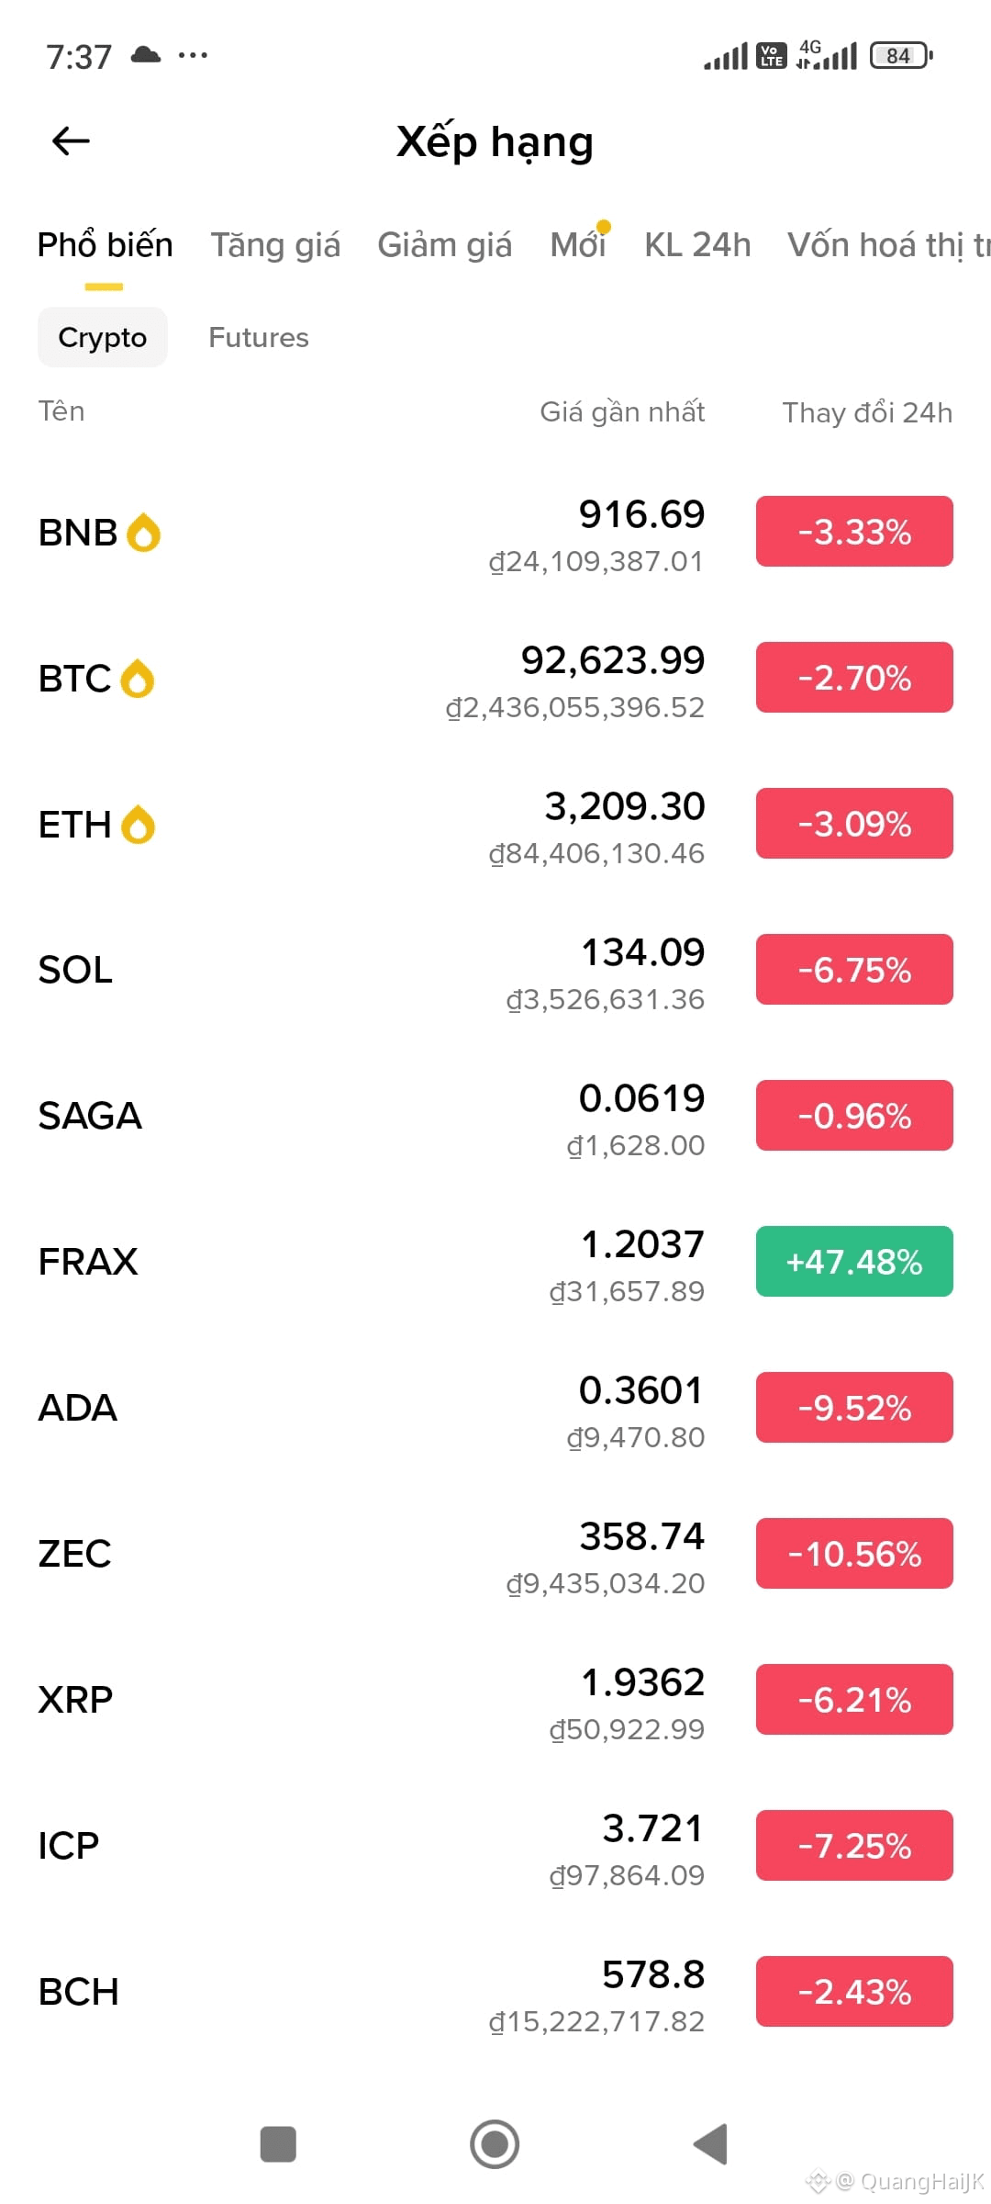The height and width of the screenshot is (2204, 991).
Task: Tap the Android home circle icon
Action: tap(495, 2144)
